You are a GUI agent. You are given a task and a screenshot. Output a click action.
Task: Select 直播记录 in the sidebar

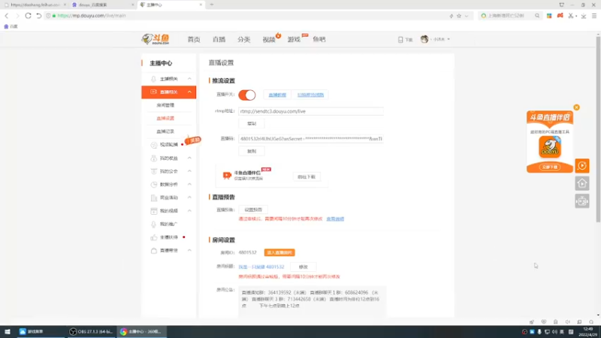pyautogui.click(x=165, y=131)
